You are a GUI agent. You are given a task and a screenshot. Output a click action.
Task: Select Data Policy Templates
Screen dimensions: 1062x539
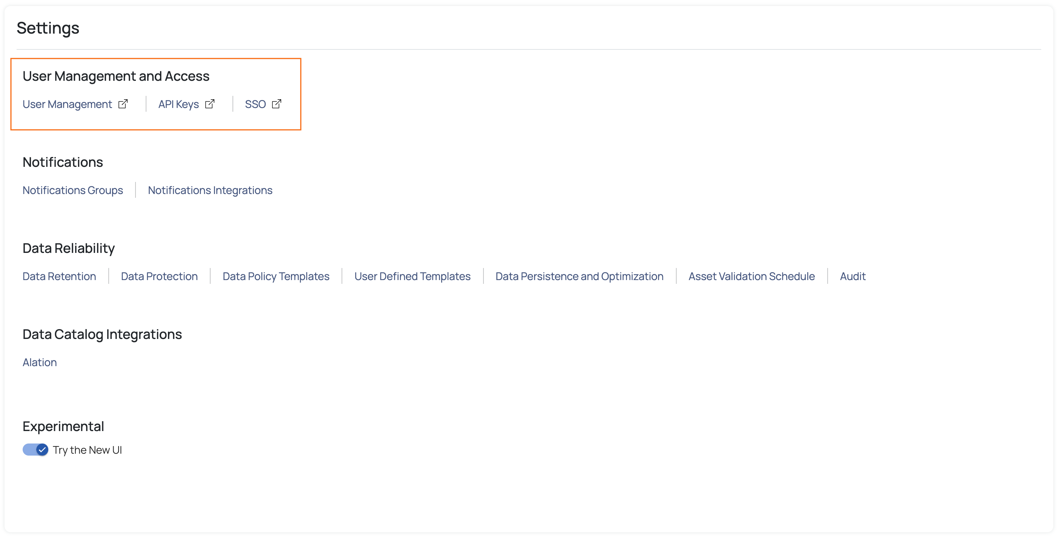(276, 276)
